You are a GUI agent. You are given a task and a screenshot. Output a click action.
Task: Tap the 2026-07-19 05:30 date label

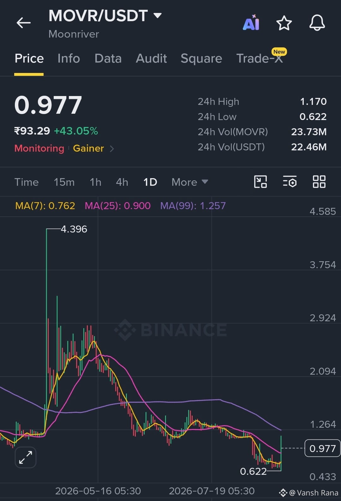[212, 491]
